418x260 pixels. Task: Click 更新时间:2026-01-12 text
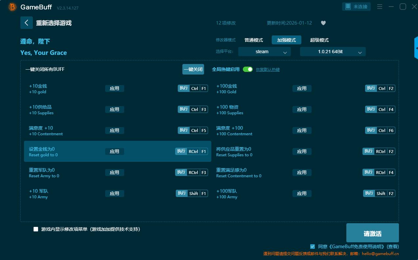(x=290, y=23)
